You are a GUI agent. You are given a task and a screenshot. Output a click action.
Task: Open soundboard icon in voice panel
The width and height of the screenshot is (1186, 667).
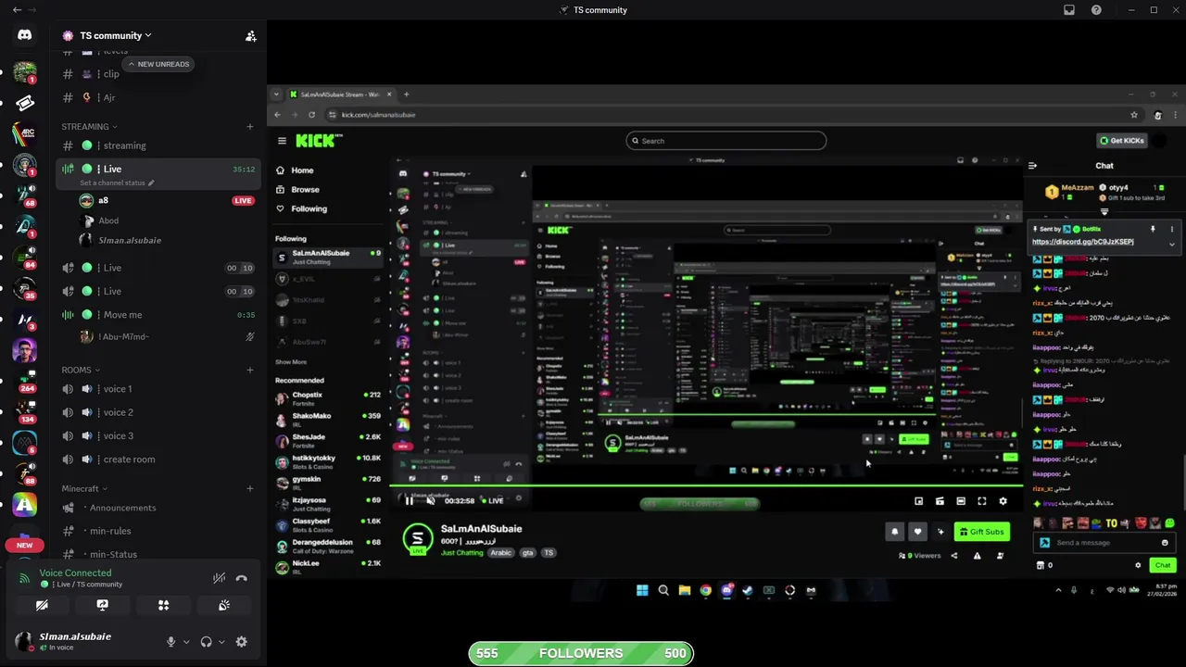tap(224, 605)
